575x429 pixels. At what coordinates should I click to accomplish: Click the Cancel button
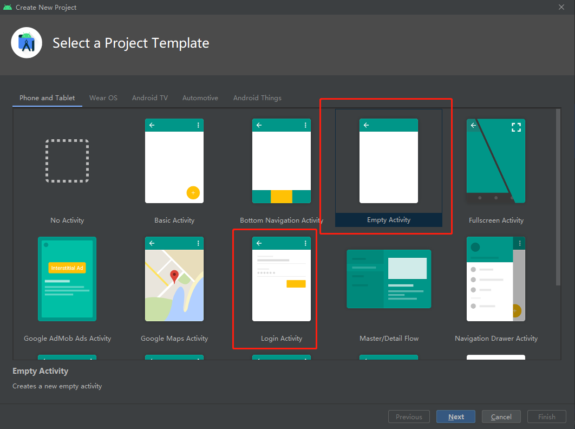pos(501,417)
